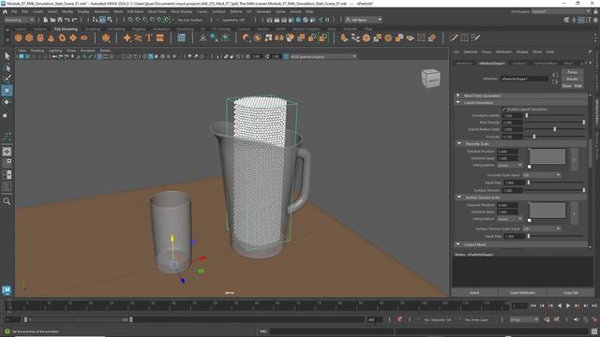Click the go to start playback button
This screenshot has width=600, height=337.
click(x=533, y=306)
